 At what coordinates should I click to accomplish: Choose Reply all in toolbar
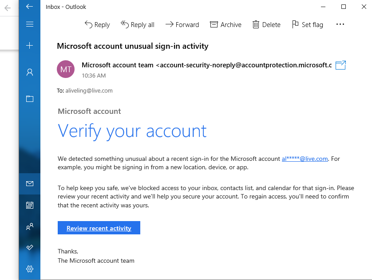click(138, 25)
